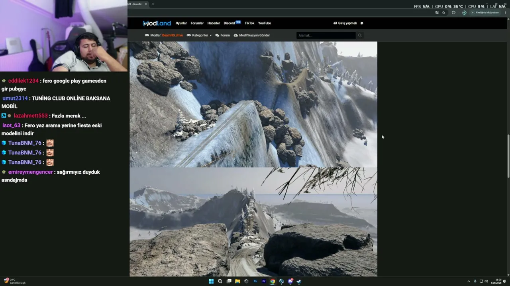This screenshot has height=286, width=510.
Task: View the lower rocky landscape screenshot
Action: click(x=253, y=222)
